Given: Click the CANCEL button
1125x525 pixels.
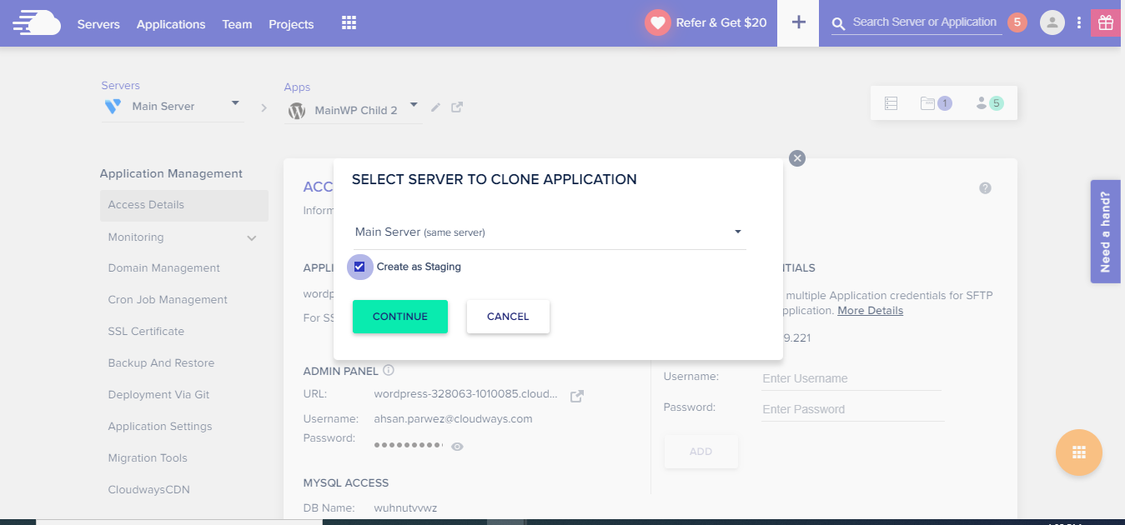Looking at the screenshot, I should click(x=508, y=317).
